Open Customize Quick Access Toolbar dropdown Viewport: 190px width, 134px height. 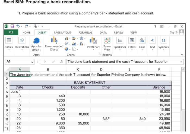(x=42, y=26)
